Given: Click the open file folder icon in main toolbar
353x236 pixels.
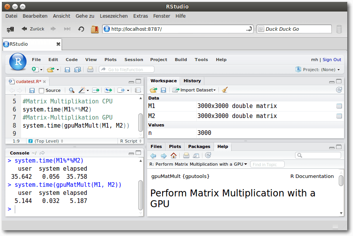Looking at the screenshot, I should tap(50, 70).
